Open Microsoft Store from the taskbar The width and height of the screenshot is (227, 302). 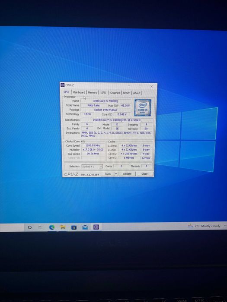[x=74, y=227]
